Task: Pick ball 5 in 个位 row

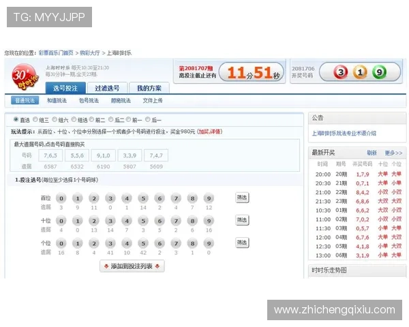Action: [x=143, y=244]
